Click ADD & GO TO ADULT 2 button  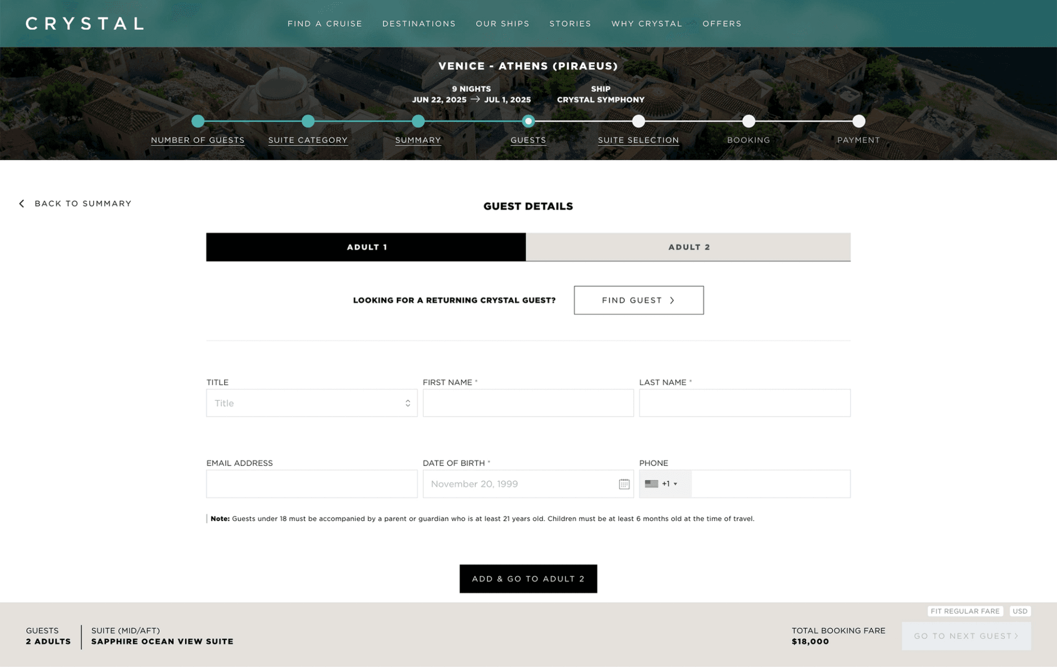tap(528, 578)
